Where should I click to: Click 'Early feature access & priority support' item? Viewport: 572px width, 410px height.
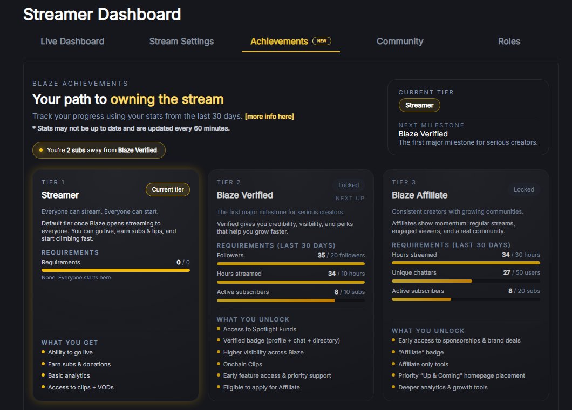[277, 375]
